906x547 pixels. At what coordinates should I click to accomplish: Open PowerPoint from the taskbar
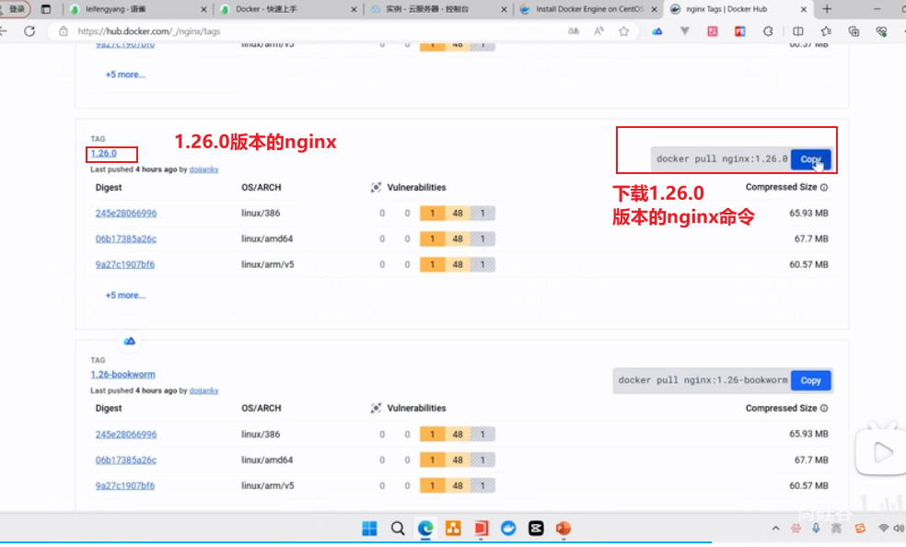pos(563,528)
